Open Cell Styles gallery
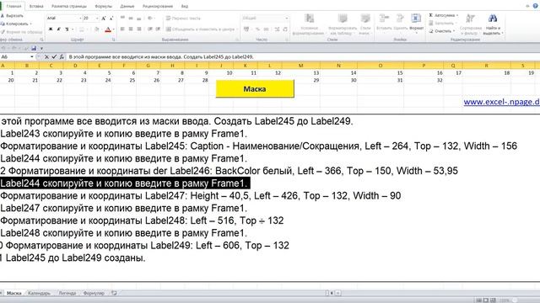The width and height of the screenshot is (540, 303). click(x=365, y=24)
